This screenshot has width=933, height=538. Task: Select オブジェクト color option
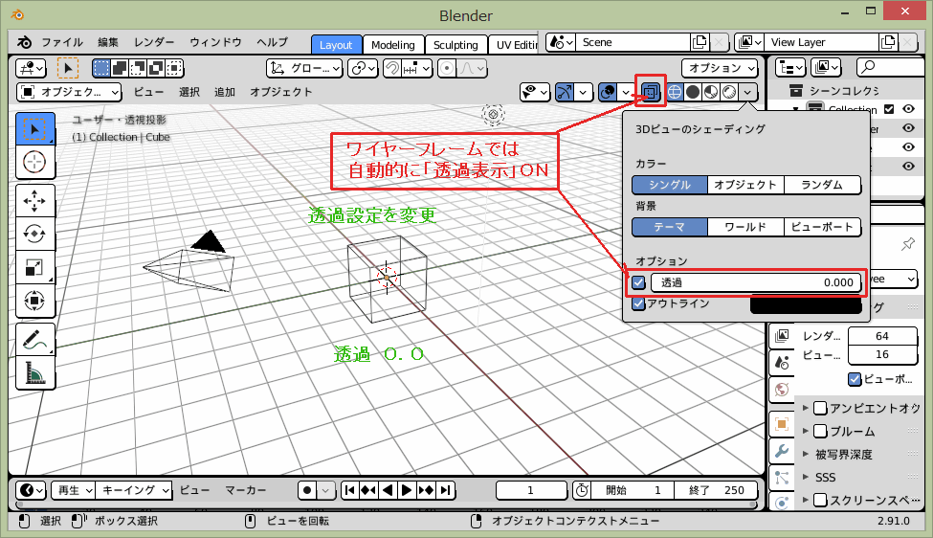coord(745,185)
